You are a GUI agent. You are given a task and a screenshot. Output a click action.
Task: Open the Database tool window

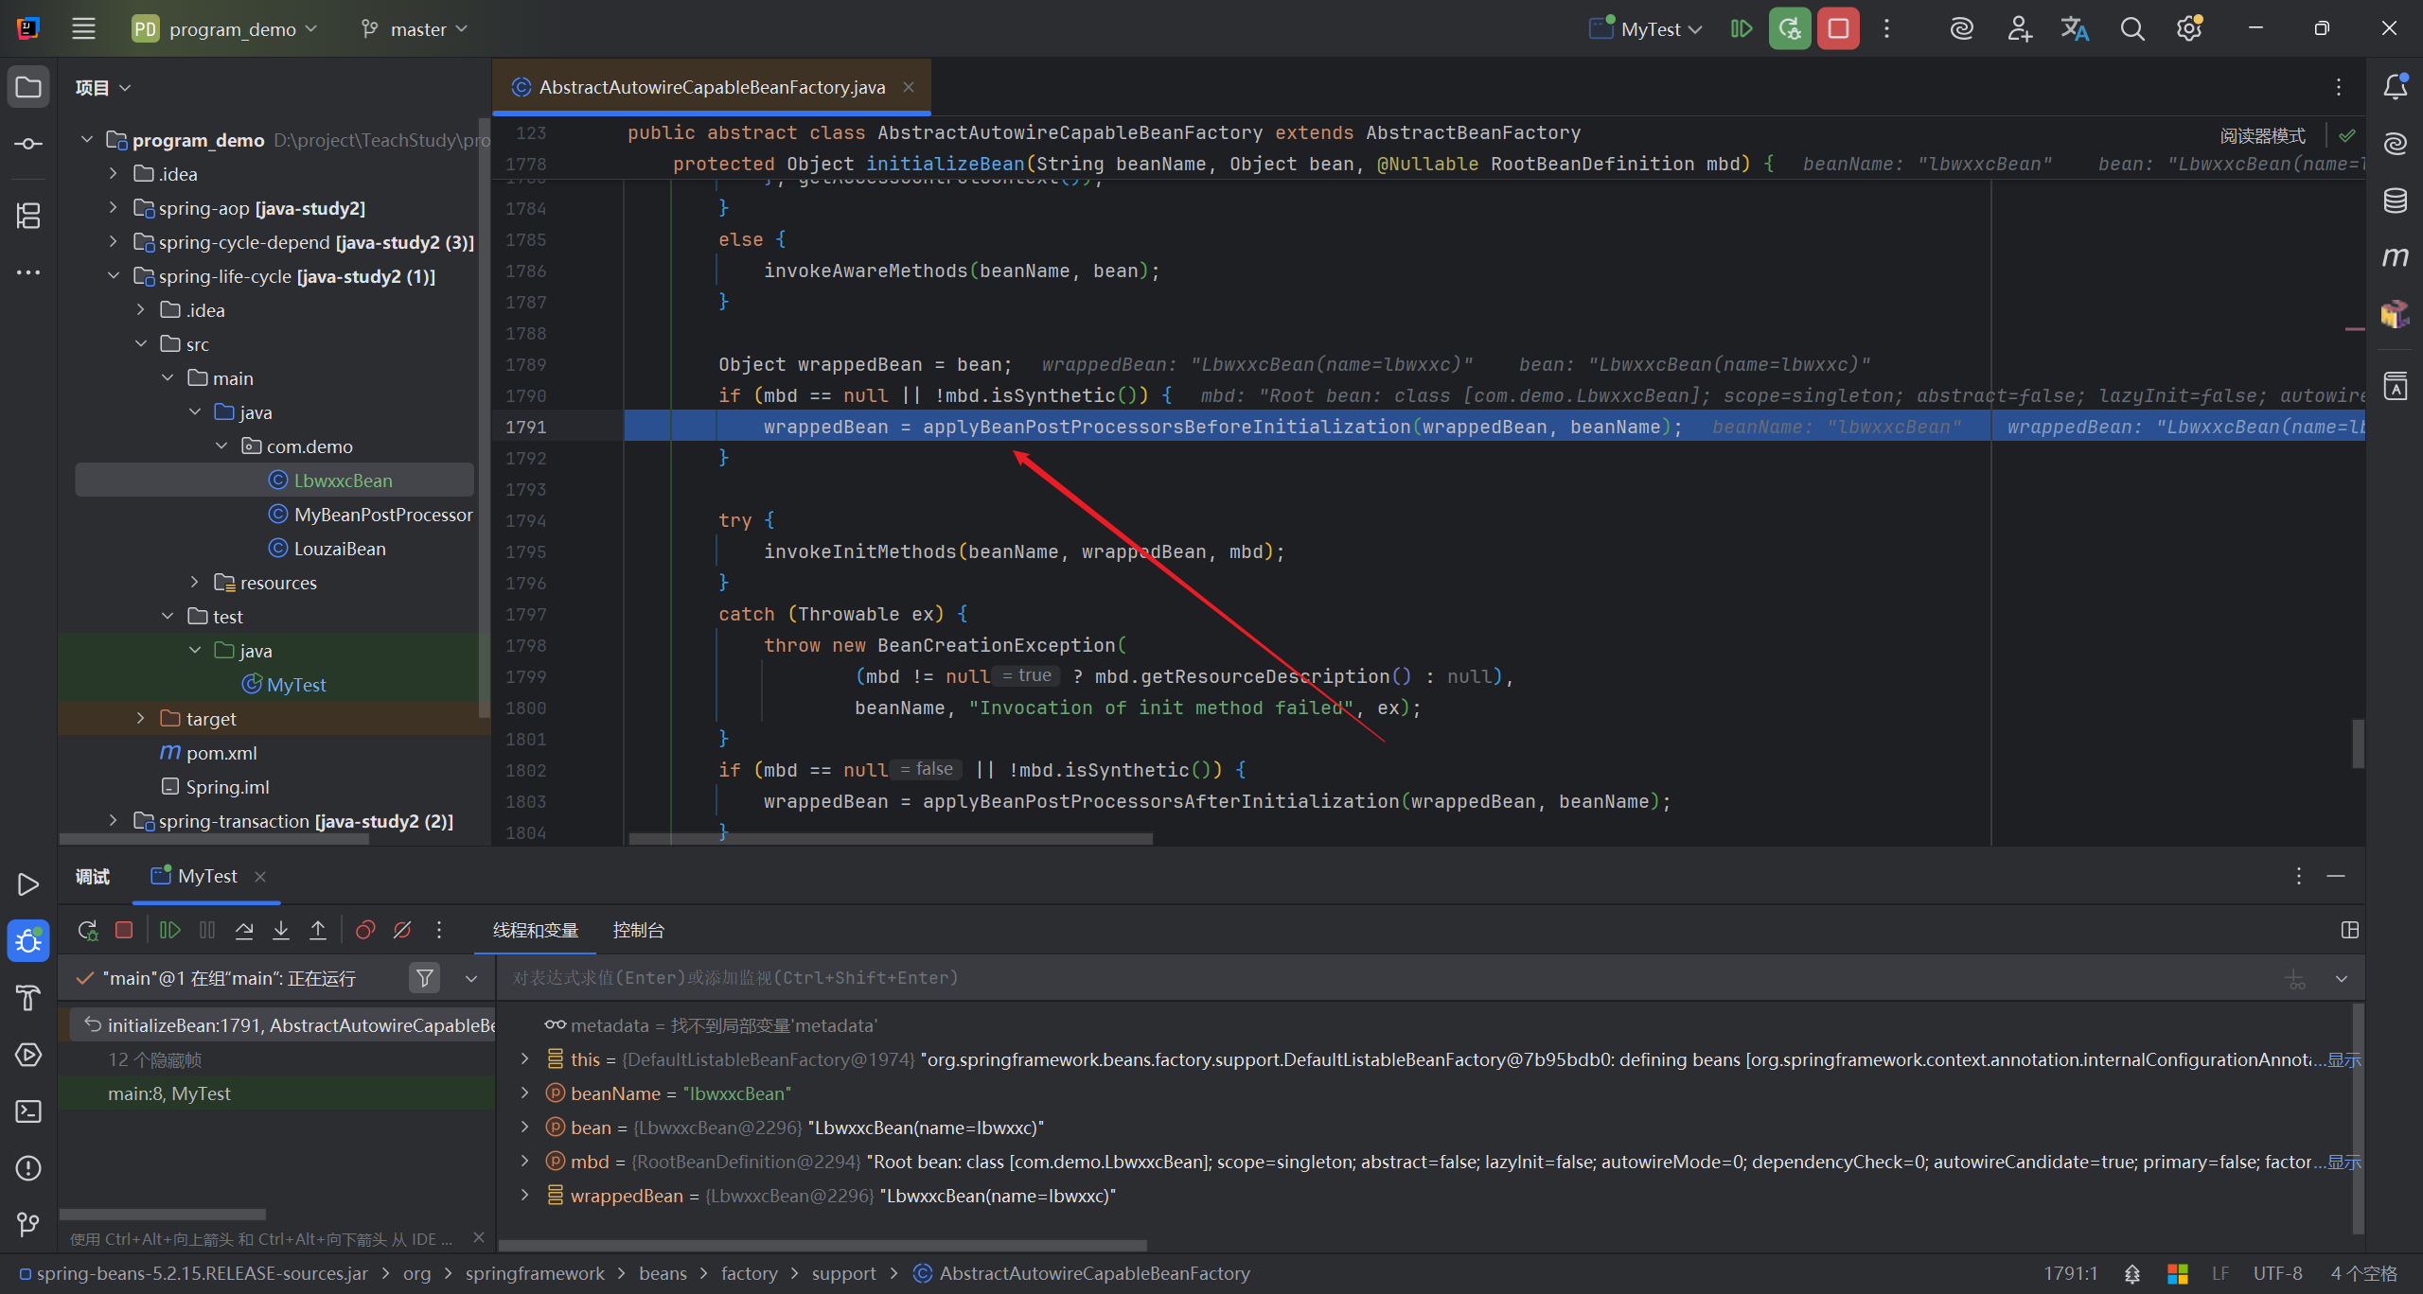pos(2395,201)
